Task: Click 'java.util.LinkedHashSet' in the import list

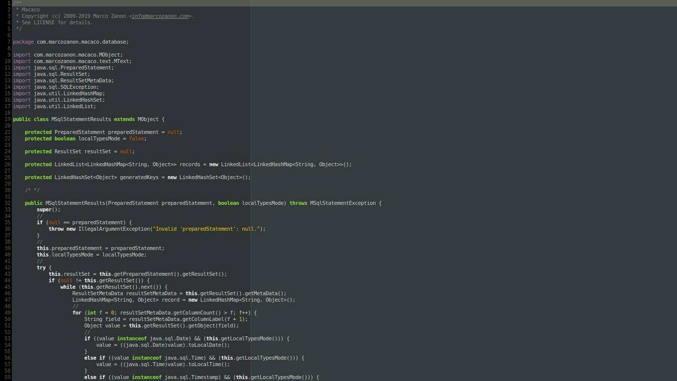Action: [x=68, y=100]
